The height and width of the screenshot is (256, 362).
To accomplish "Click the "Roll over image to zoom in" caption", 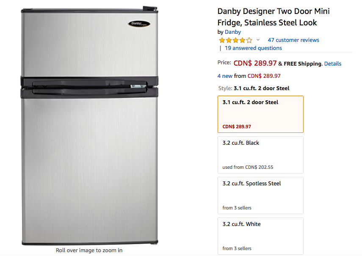I will pos(89,250).
